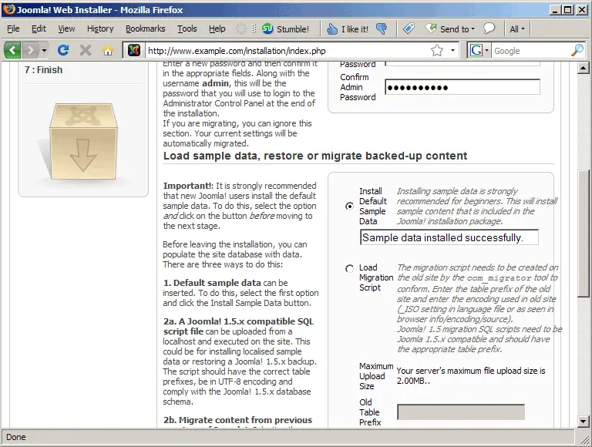Open the Bookmarks menu
This screenshot has height=447, width=592.
coord(146,29)
